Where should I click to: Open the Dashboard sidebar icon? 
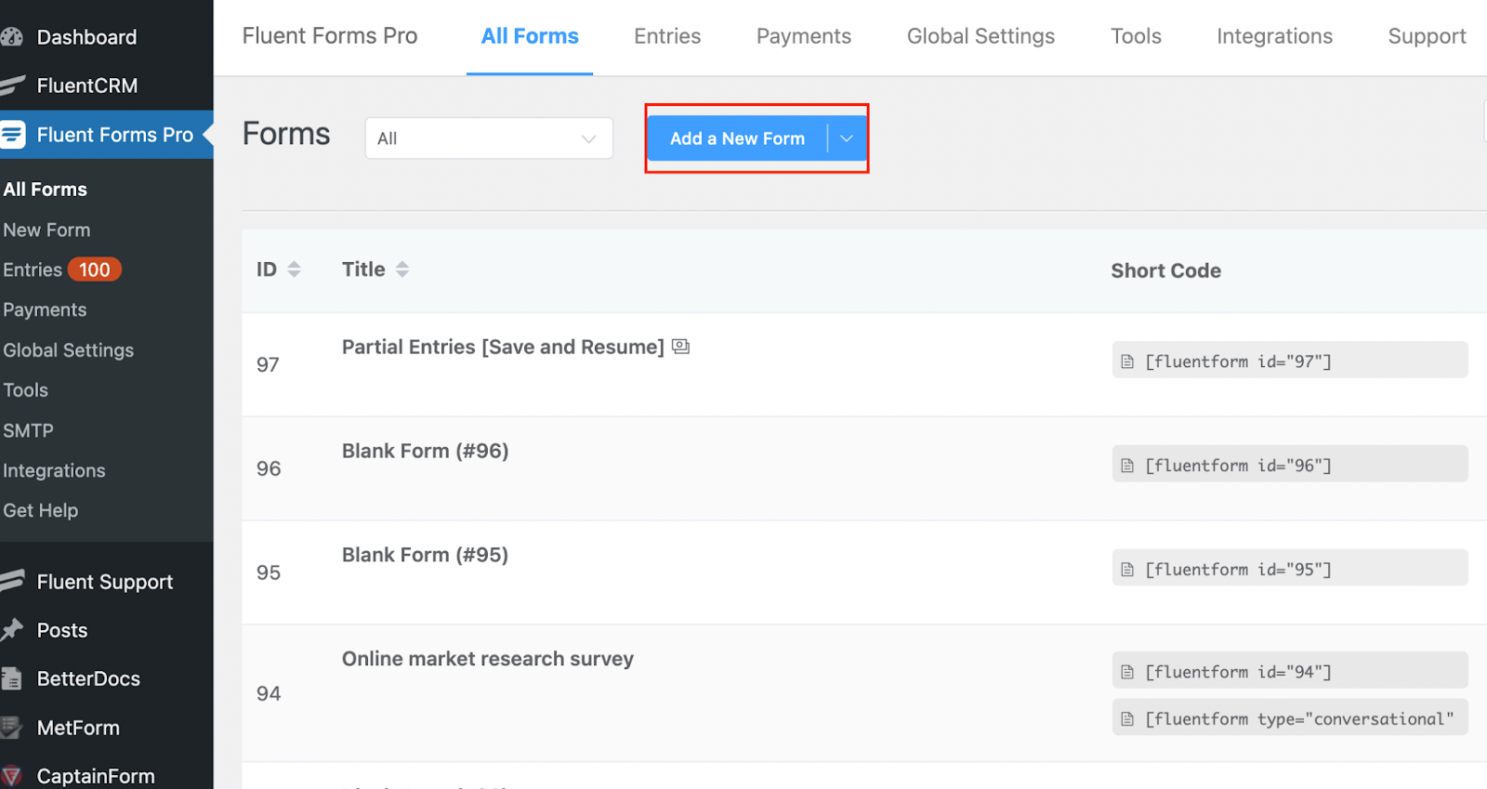(x=11, y=37)
